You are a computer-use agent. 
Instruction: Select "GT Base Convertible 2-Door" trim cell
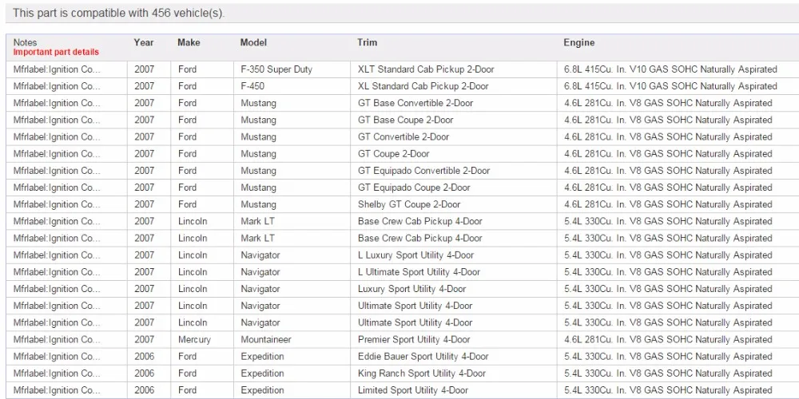pyautogui.click(x=415, y=103)
